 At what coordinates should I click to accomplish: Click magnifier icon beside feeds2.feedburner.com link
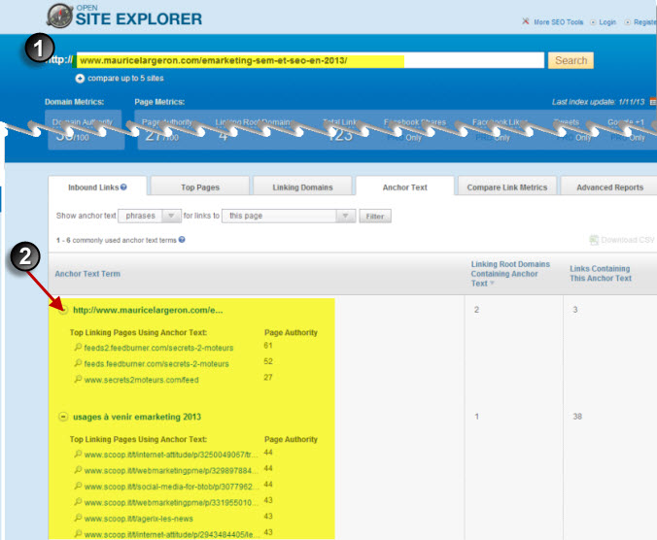click(x=78, y=347)
